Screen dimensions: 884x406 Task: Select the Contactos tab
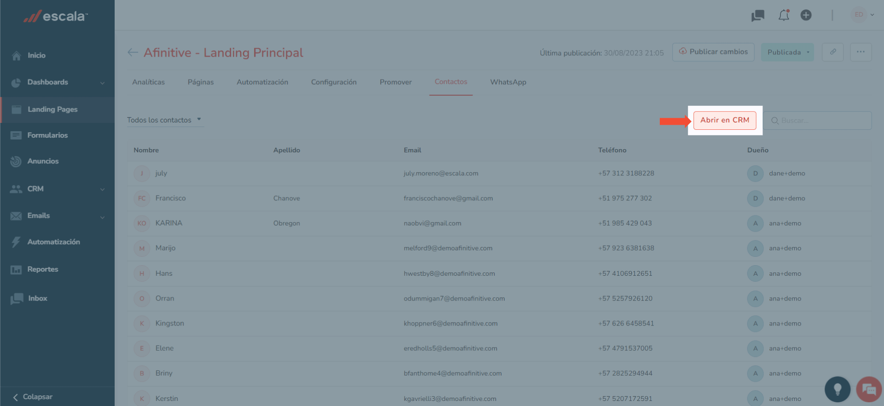click(451, 81)
